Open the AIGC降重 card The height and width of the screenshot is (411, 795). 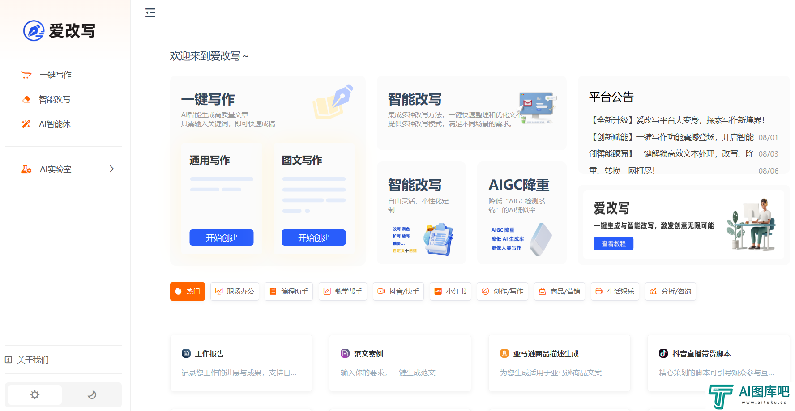tap(522, 213)
